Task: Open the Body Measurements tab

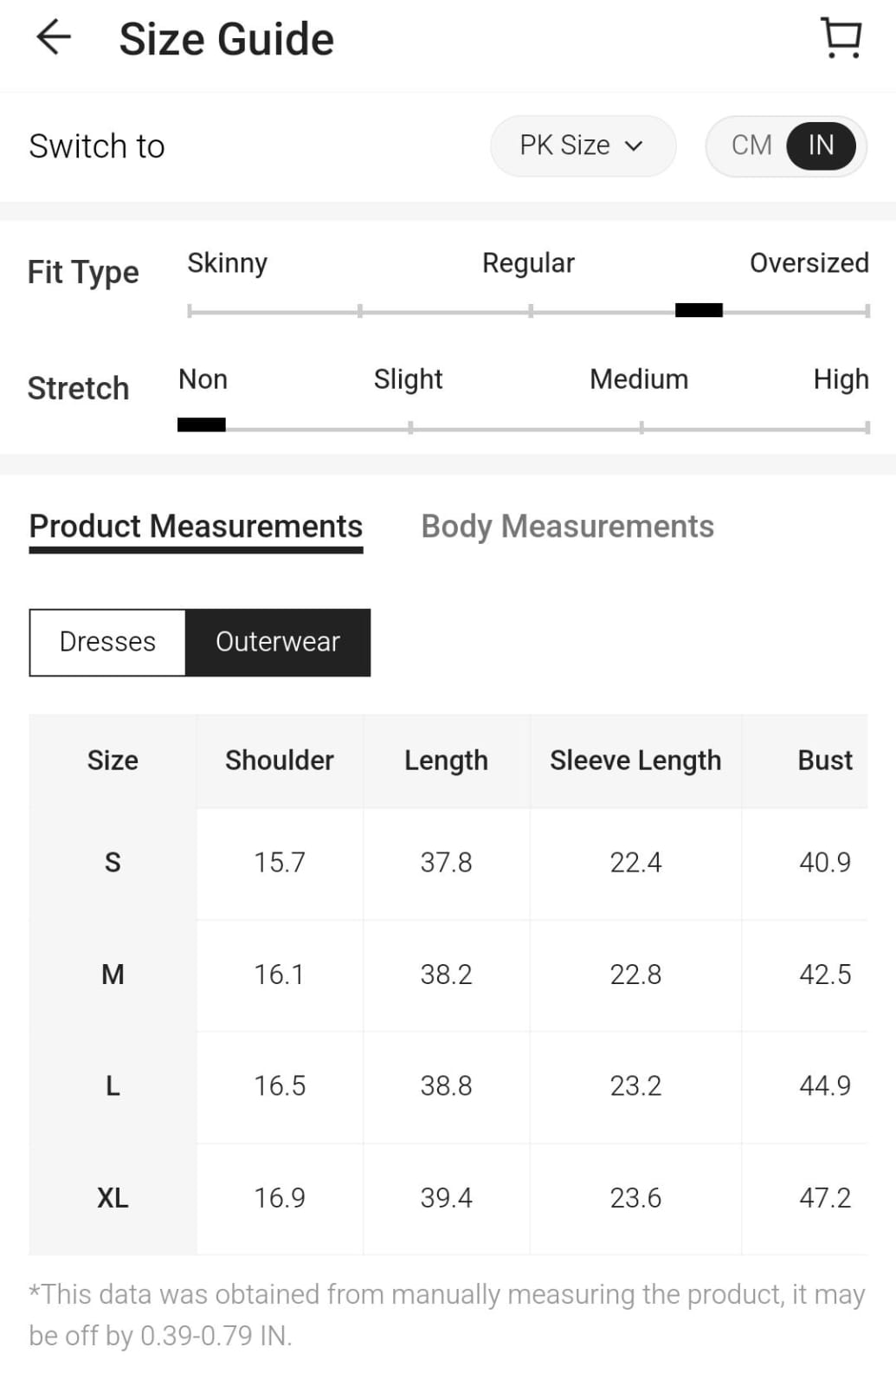Action: (567, 527)
